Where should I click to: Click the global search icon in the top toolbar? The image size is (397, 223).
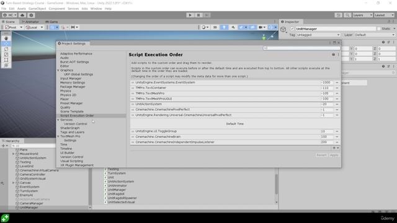[347, 15]
